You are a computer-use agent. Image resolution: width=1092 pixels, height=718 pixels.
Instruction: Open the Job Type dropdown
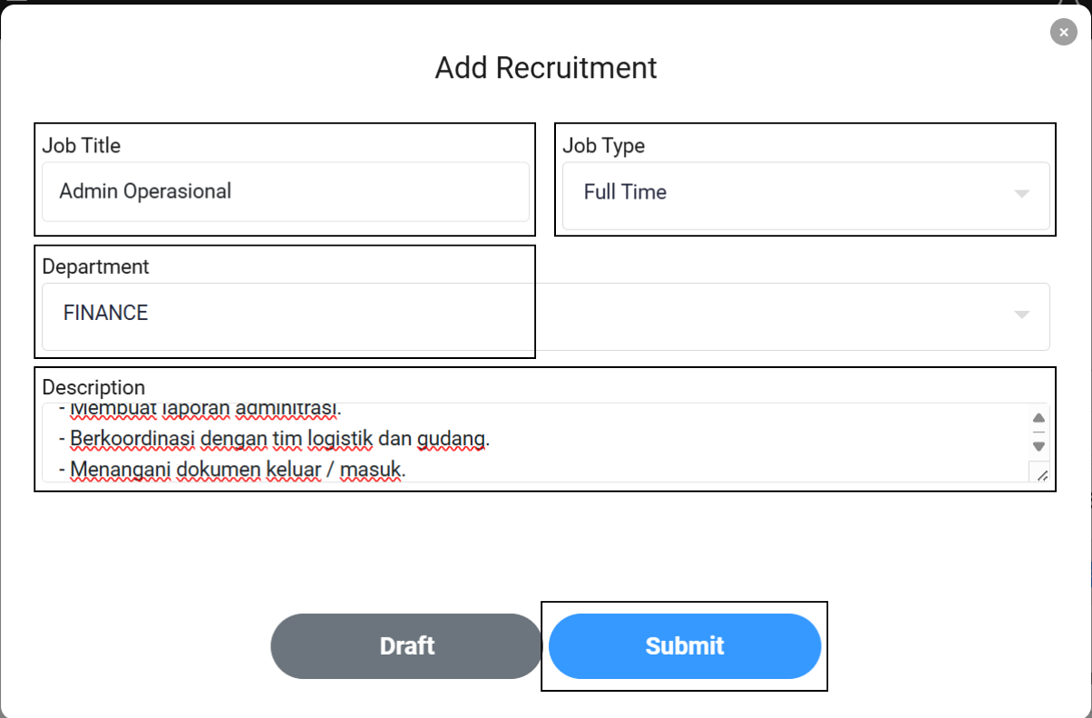[804, 192]
